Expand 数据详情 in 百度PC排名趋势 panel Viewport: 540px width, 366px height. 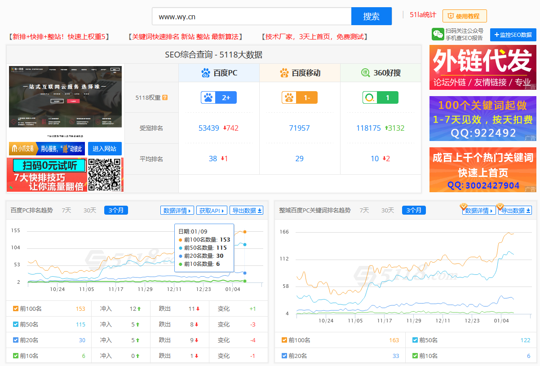pyautogui.click(x=177, y=211)
